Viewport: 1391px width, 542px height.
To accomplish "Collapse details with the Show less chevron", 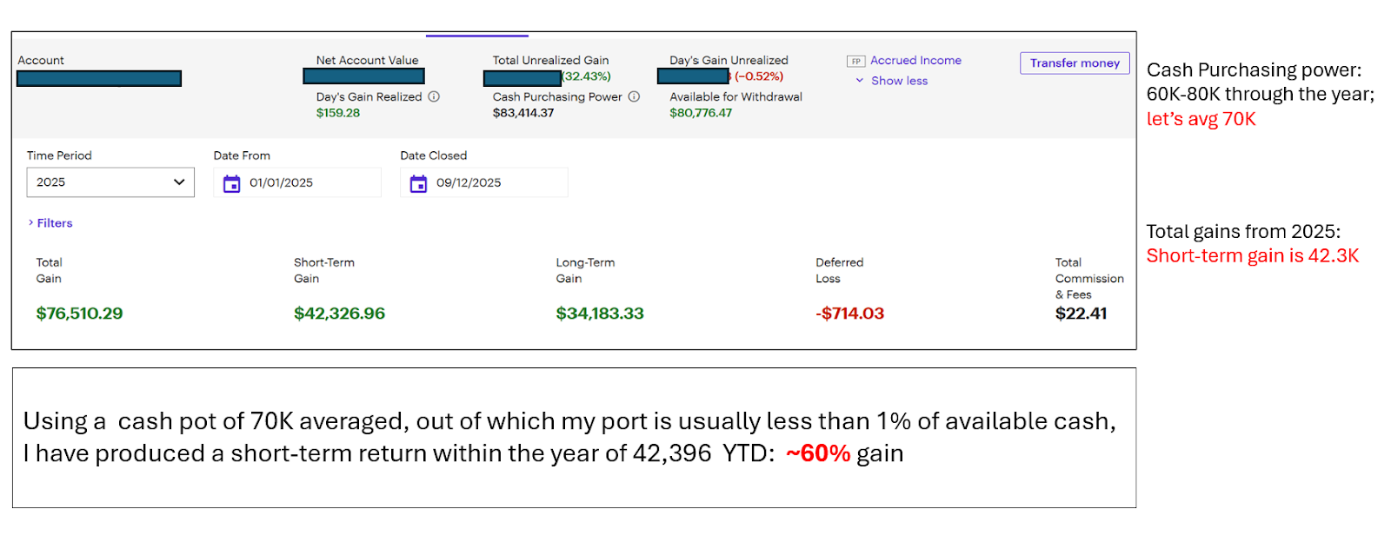I will pos(860,81).
